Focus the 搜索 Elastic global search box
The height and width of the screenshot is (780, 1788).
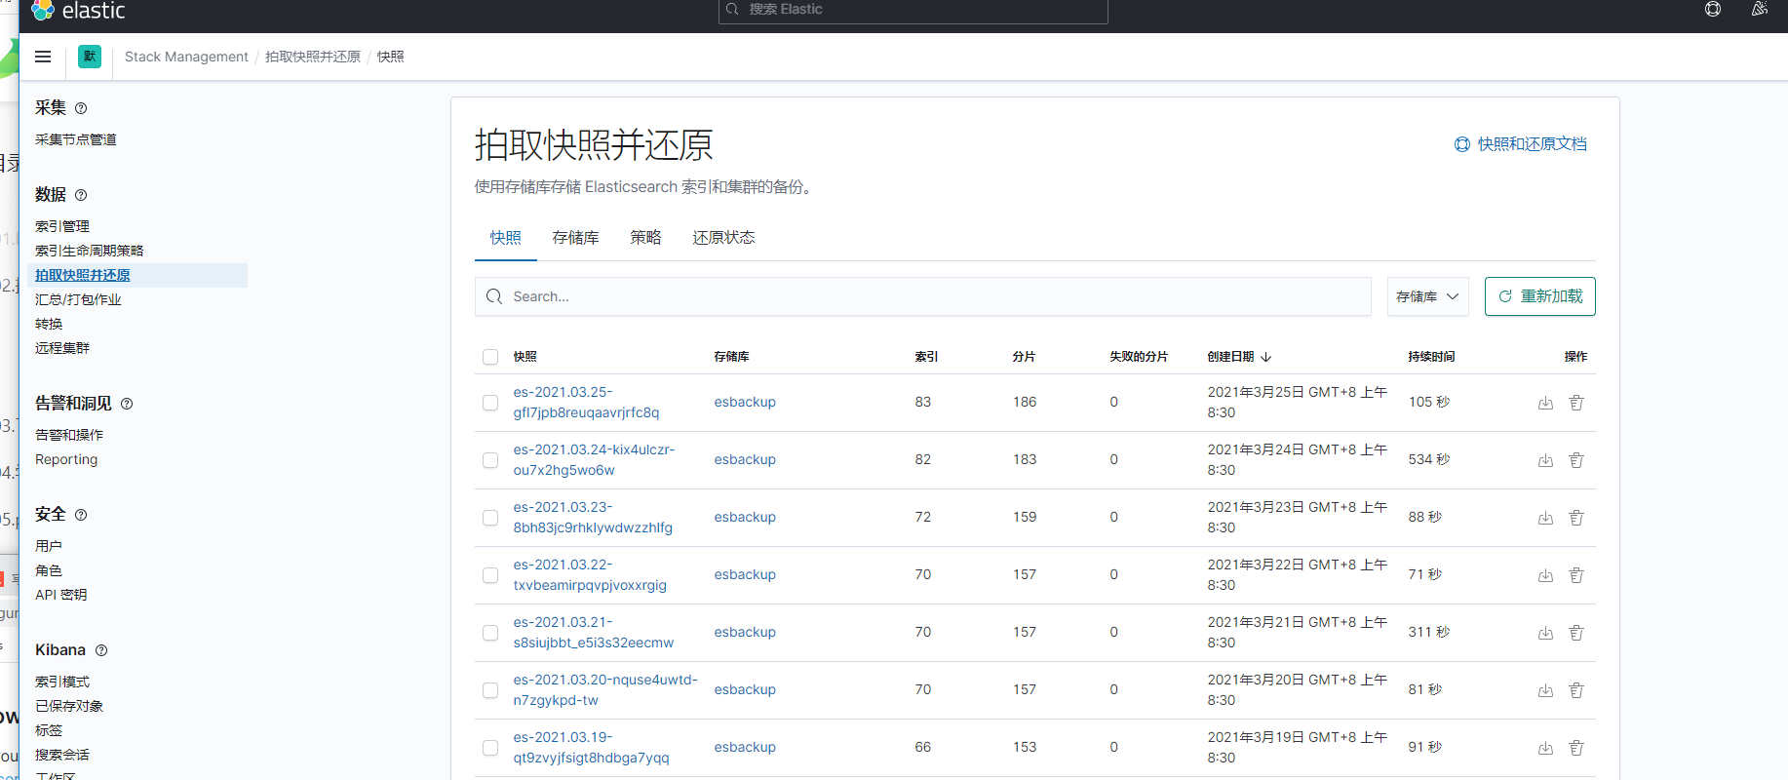[x=913, y=10]
